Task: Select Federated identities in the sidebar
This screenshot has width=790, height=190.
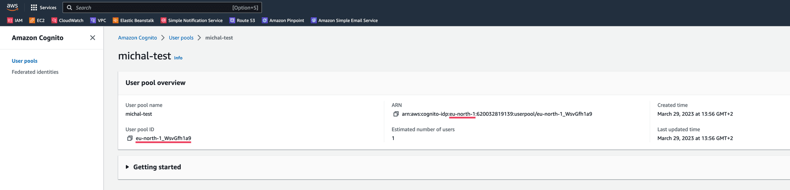Action: pos(35,72)
